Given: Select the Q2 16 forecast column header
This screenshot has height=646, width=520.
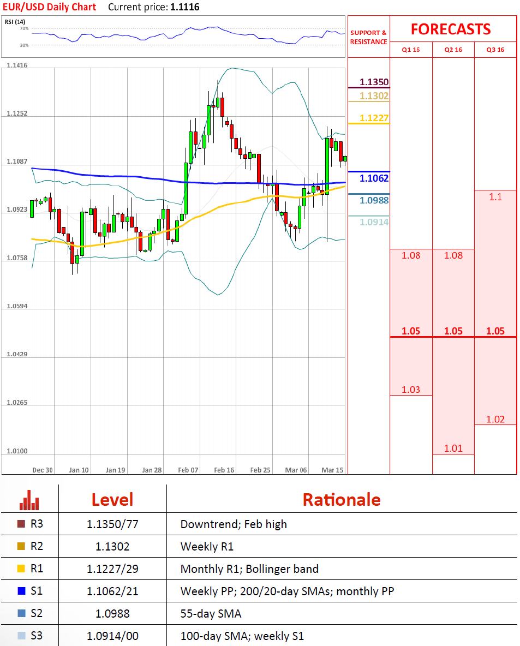Looking at the screenshot, I should click(453, 50).
